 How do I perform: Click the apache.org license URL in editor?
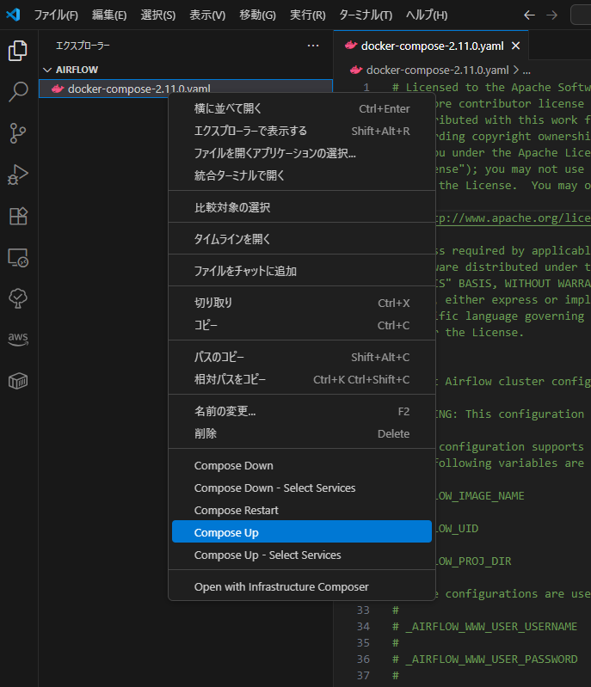[513, 218]
